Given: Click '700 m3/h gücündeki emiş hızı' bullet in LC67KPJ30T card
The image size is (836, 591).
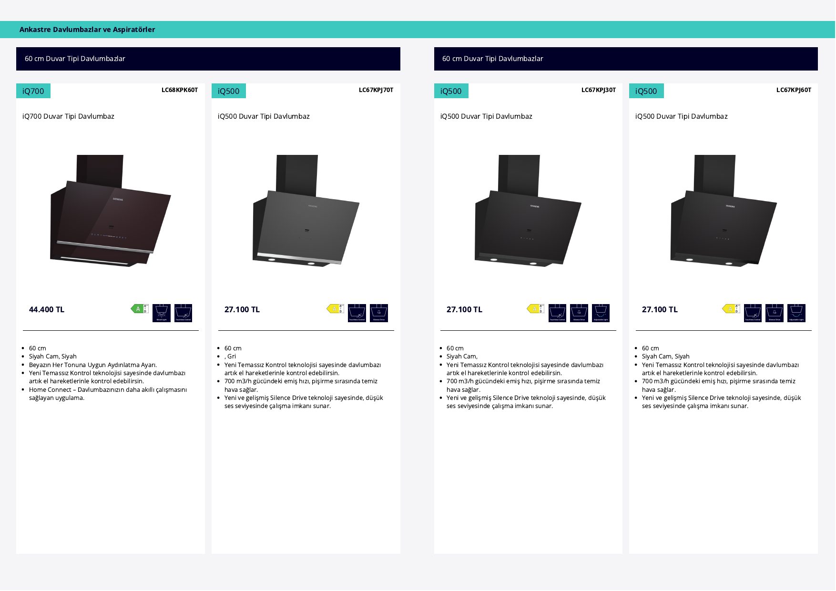Looking at the screenshot, I should point(523,386).
